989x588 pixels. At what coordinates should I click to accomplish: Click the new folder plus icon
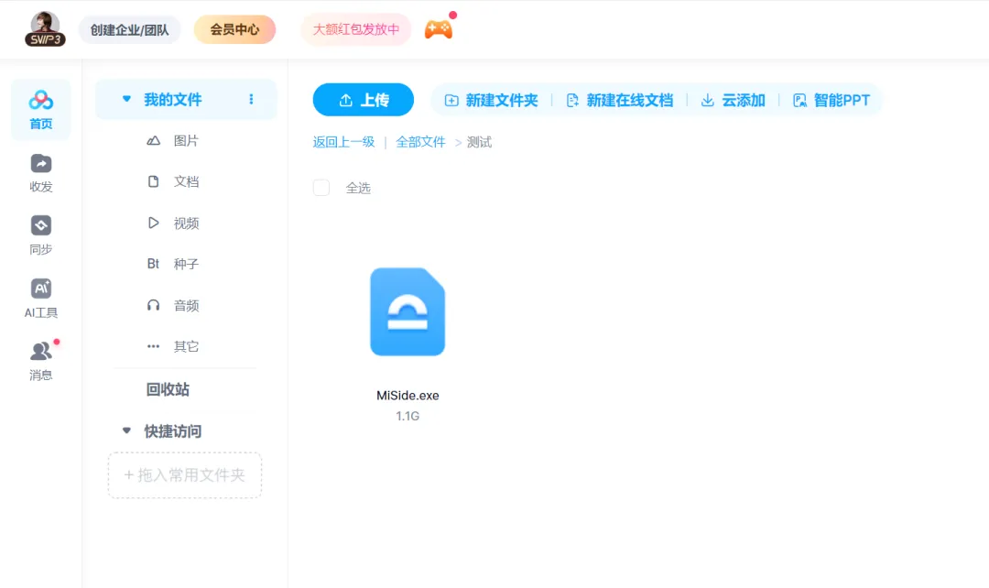pos(451,101)
